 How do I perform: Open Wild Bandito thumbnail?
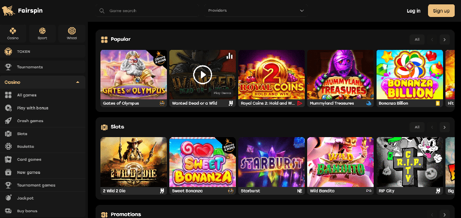[x=341, y=162]
